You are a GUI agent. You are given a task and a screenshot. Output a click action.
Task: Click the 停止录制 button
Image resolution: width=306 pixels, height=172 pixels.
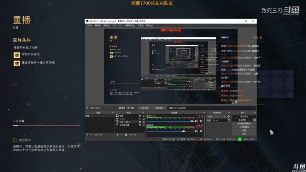243,120
